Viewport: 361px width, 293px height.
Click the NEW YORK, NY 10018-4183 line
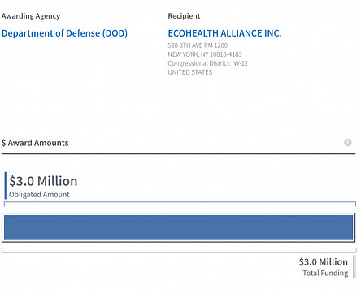point(205,54)
